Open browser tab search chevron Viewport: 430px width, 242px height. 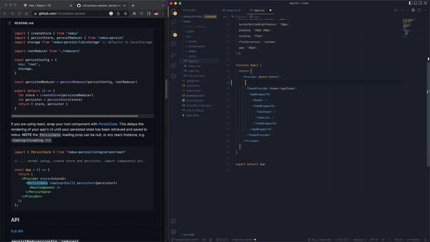[x=163, y=5]
